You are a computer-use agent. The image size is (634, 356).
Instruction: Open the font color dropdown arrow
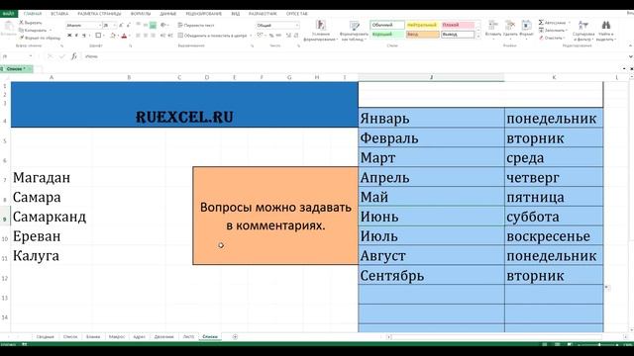pyautogui.click(x=129, y=36)
